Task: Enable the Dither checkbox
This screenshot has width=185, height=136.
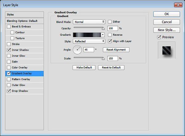Action: (x=110, y=22)
